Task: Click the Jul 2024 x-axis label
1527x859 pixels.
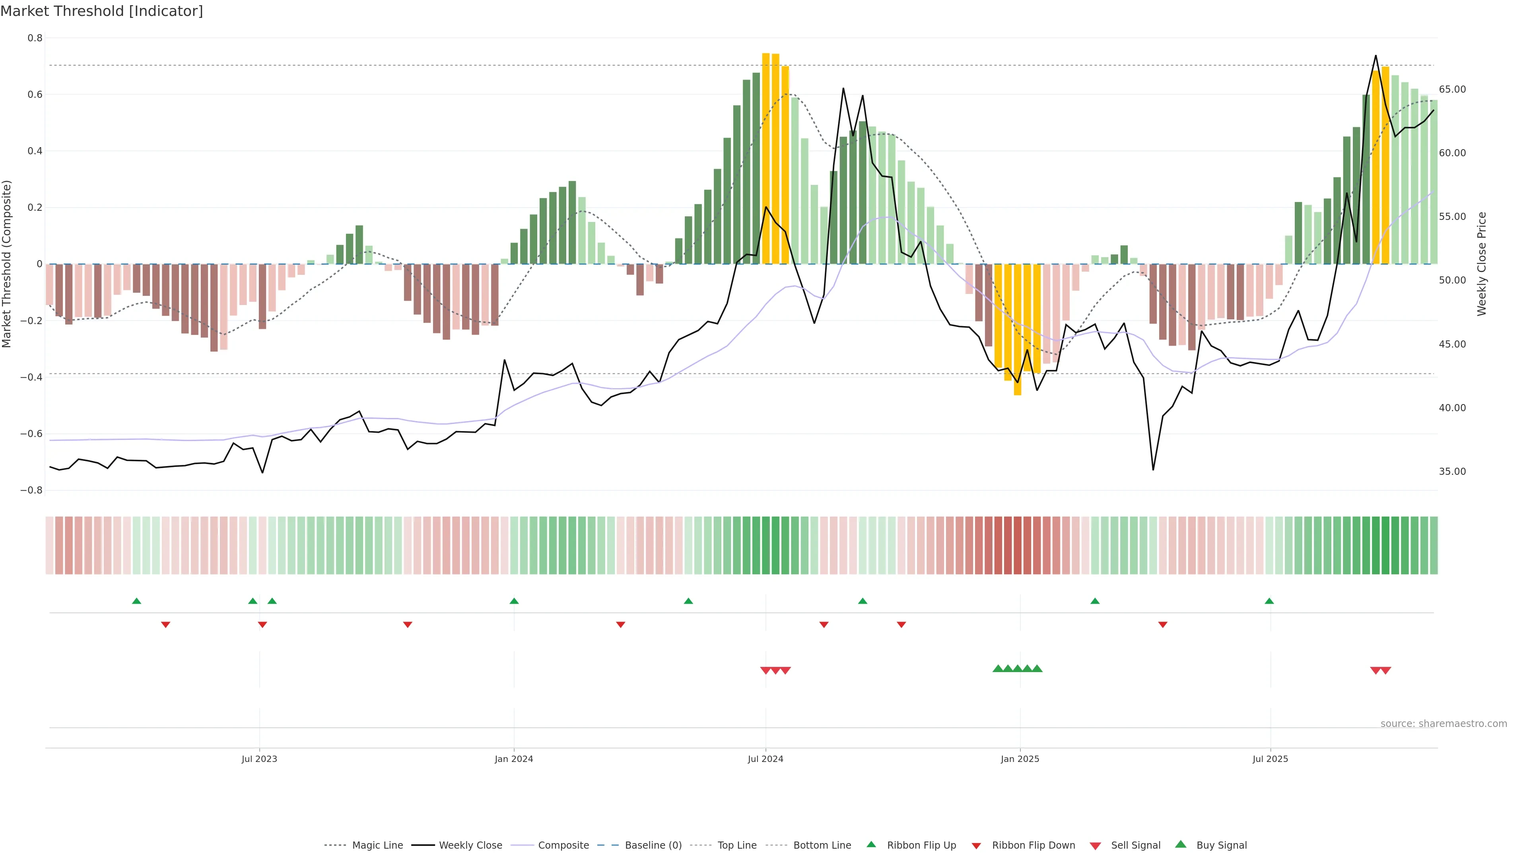Action: point(765,759)
